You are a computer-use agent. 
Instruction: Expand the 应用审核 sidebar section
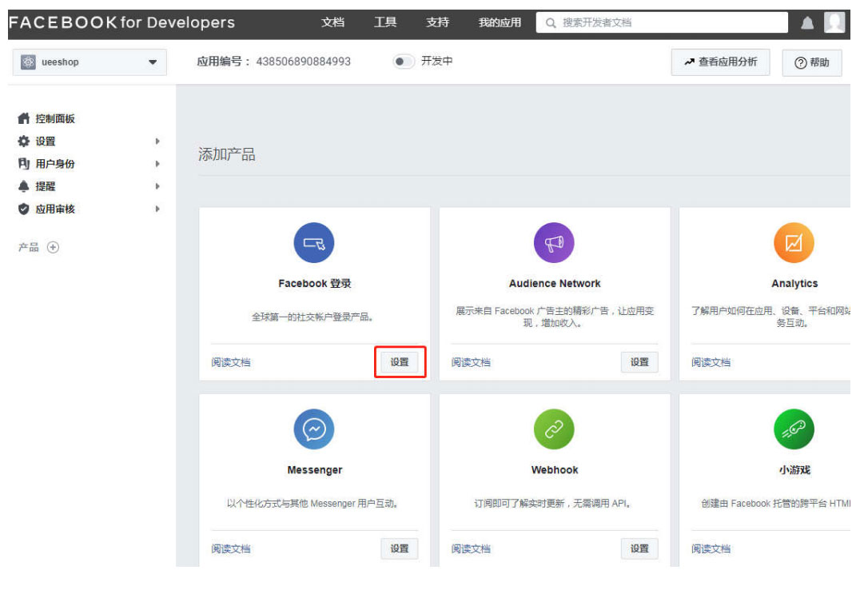click(55, 209)
